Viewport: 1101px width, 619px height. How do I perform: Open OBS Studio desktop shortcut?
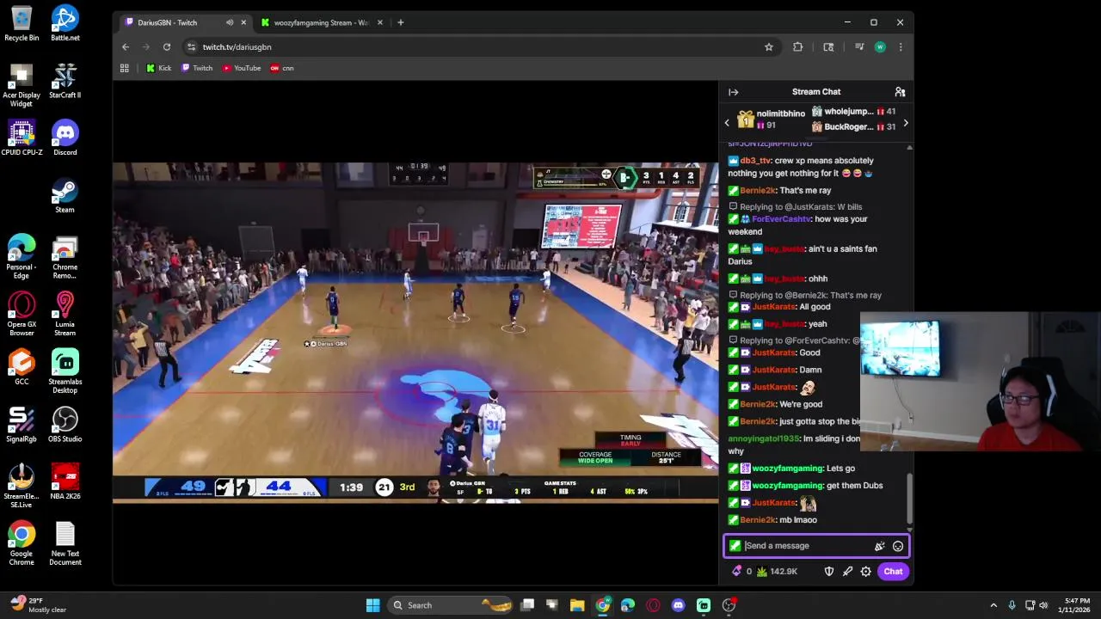pos(65,424)
